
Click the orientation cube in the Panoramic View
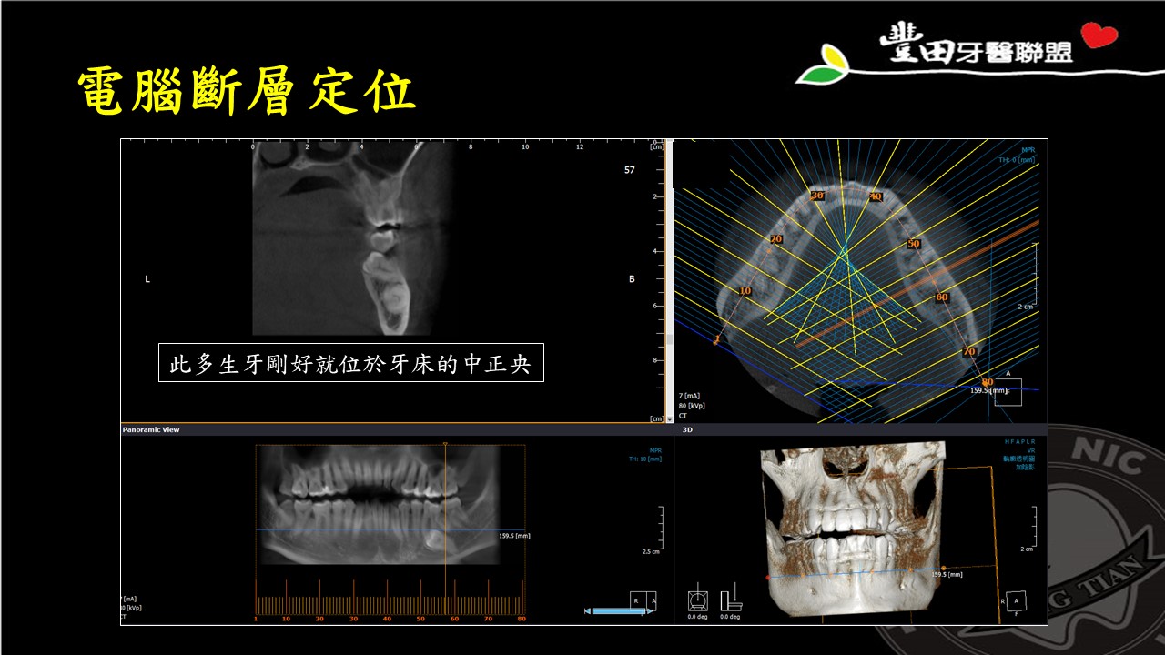[643, 600]
